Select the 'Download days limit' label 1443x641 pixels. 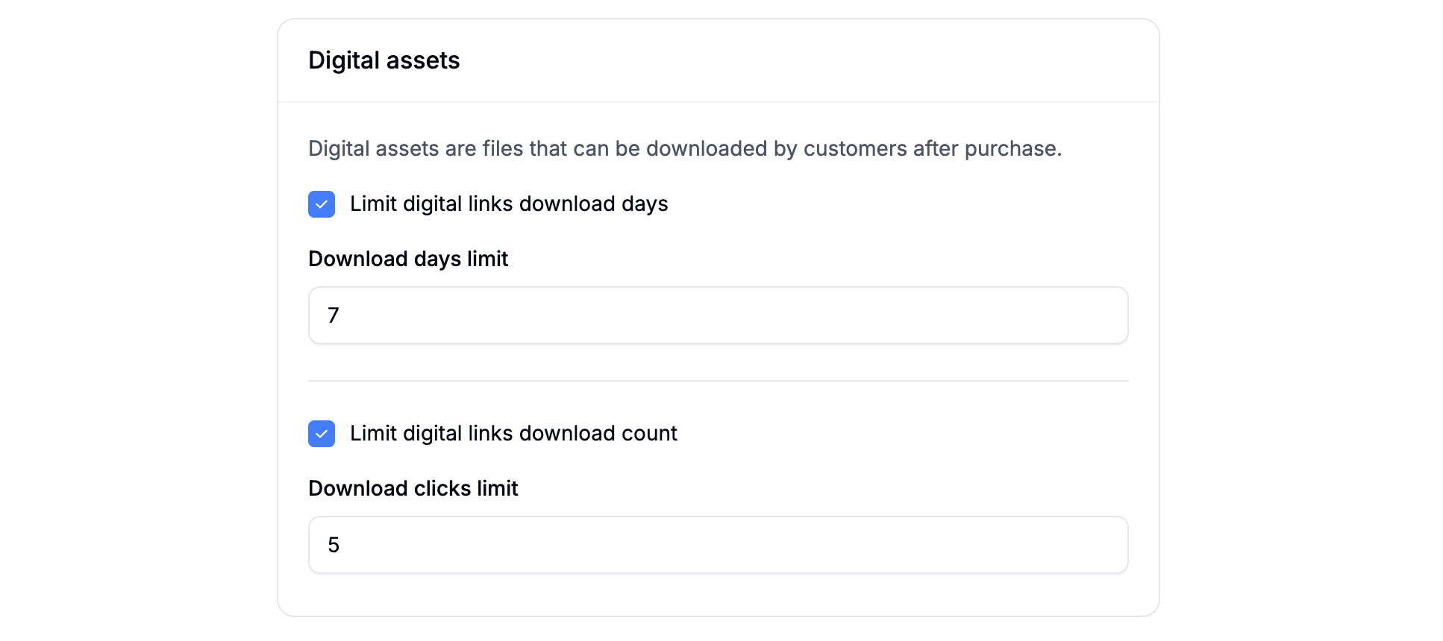coord(407,259)
